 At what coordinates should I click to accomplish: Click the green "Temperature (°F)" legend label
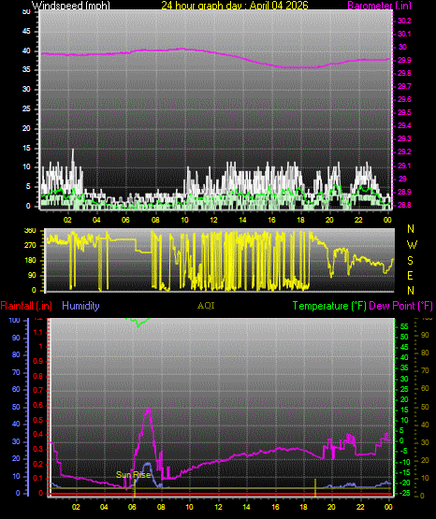click(x=329, y=306)
